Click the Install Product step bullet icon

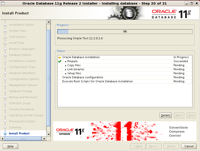point(5,134)
